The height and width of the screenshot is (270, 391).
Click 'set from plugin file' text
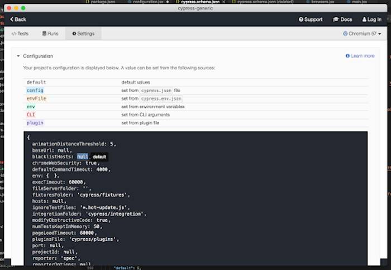(140, 123)
